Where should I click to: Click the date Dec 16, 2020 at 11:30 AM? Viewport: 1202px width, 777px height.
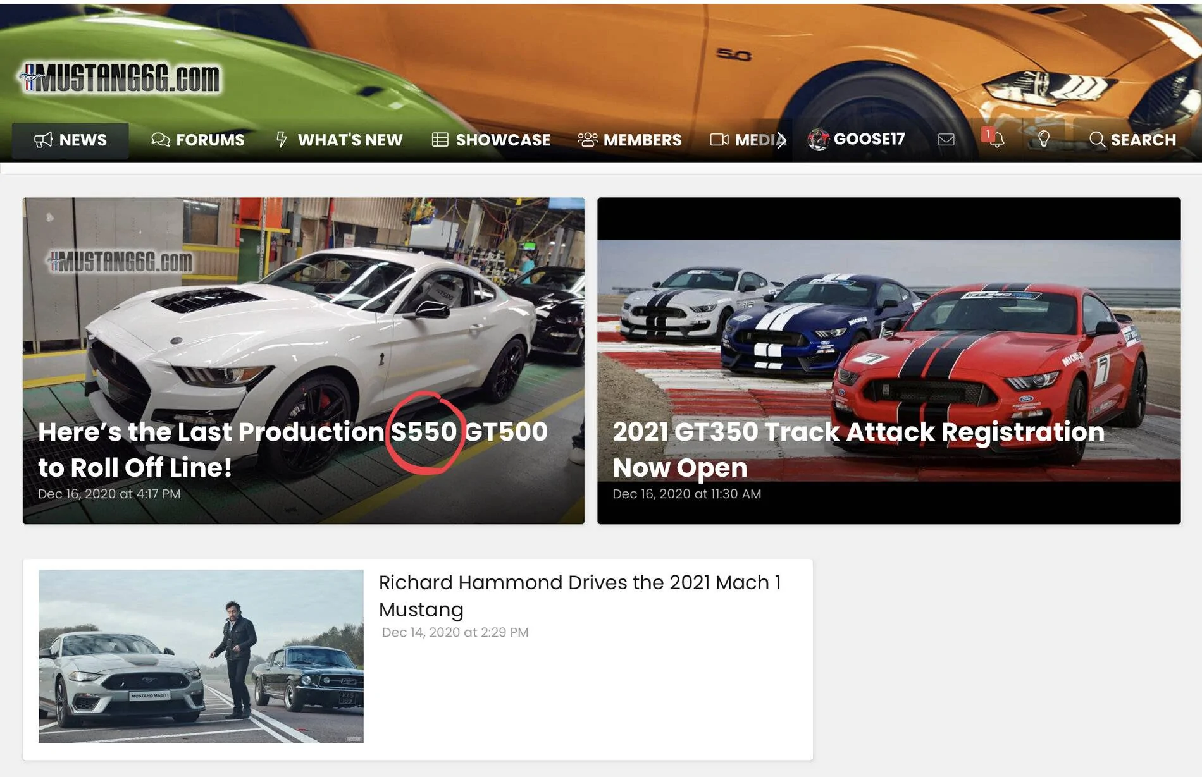[686, 494]
